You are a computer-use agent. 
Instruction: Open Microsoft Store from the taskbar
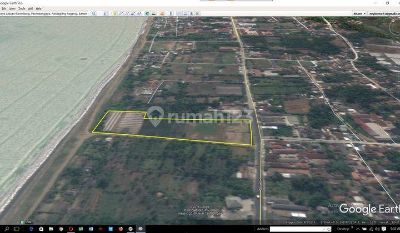tap(41, 229)
